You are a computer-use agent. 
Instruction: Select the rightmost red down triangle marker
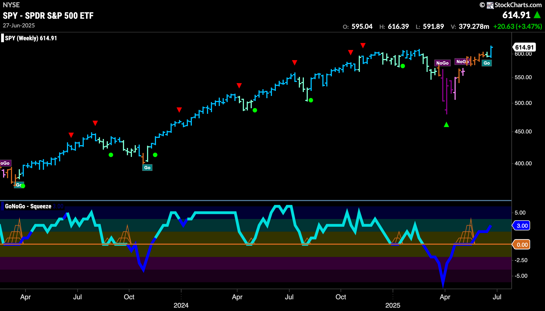[x=363, y=45]
